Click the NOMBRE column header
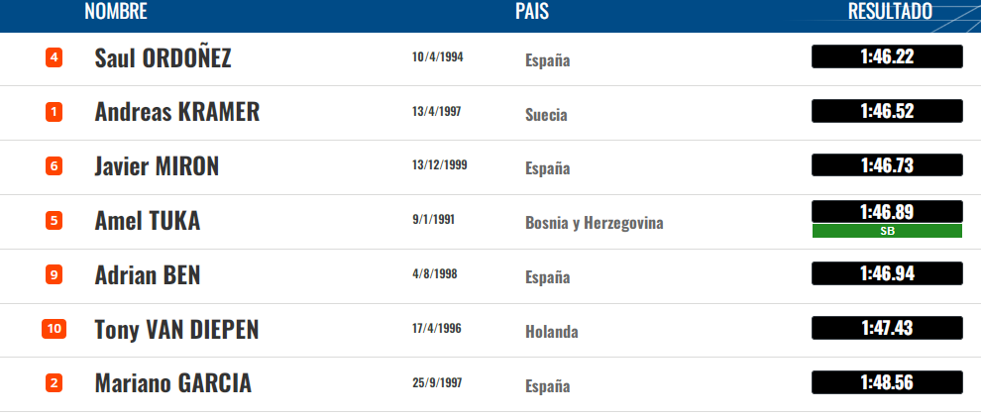 (116, 12)
